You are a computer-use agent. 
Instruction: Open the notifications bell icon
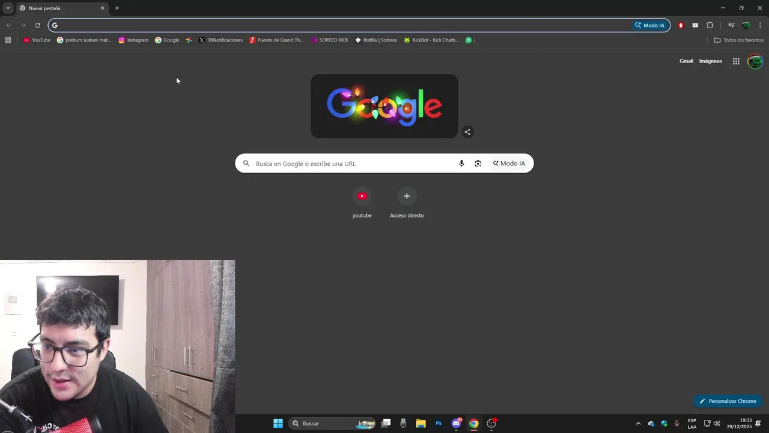(758, 424)
